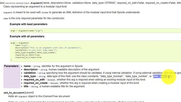The height and width of the screenshot is (102, 181).
Task: Click data_type=Argument.data_type_number code line
Action: point(36,52)
